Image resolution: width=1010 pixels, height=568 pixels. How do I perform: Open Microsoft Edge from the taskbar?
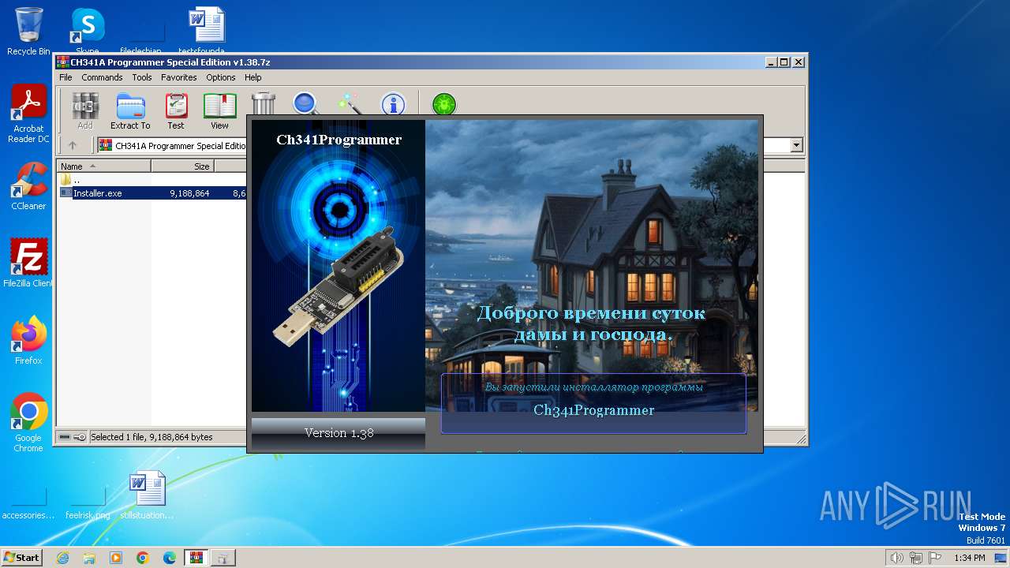pos(170,558)
